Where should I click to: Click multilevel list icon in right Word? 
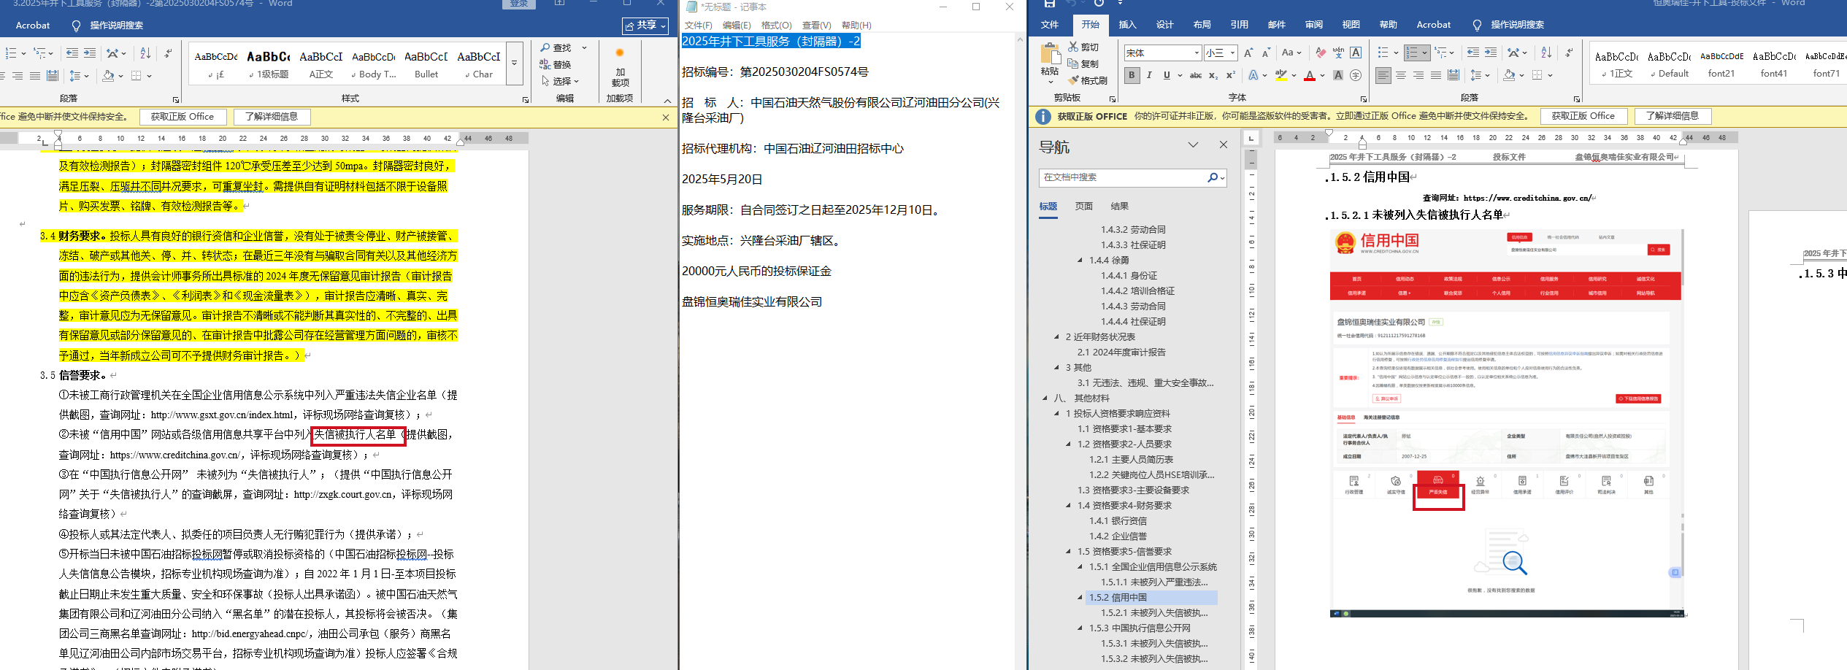[1440, 53]
